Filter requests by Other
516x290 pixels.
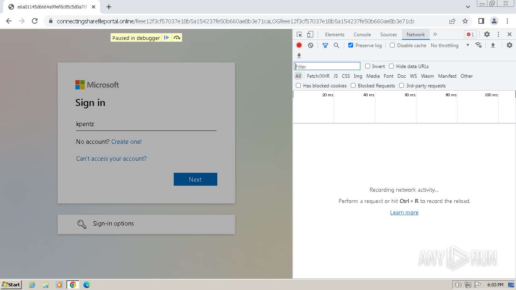[x=466, y=76]
